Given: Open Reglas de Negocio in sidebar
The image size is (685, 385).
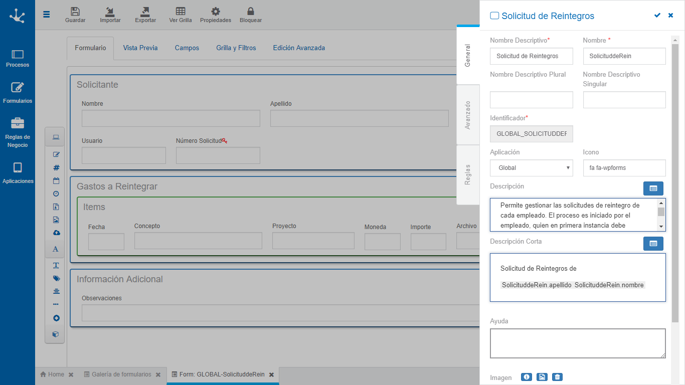Looking at the screenshot, I should point(18,133).
